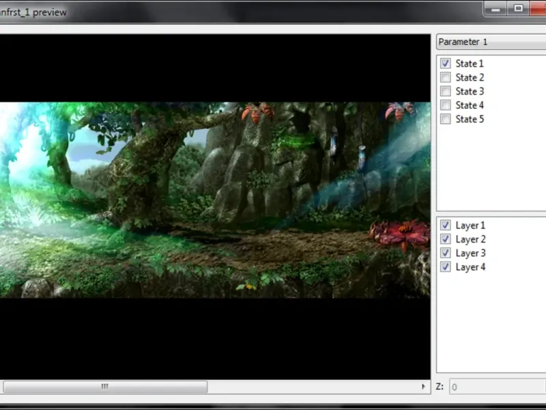Open the Parameter 1 dropdown
Viewport: 546px width, 410px height.
491,42
